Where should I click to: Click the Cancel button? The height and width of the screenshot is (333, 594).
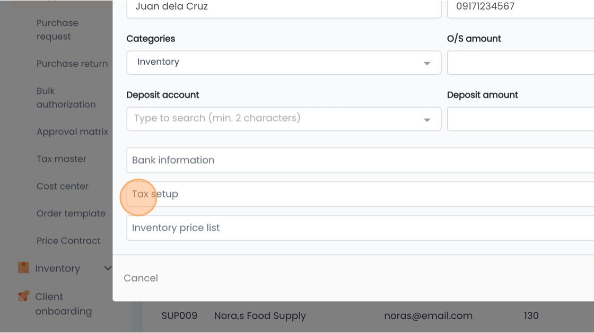141,278
